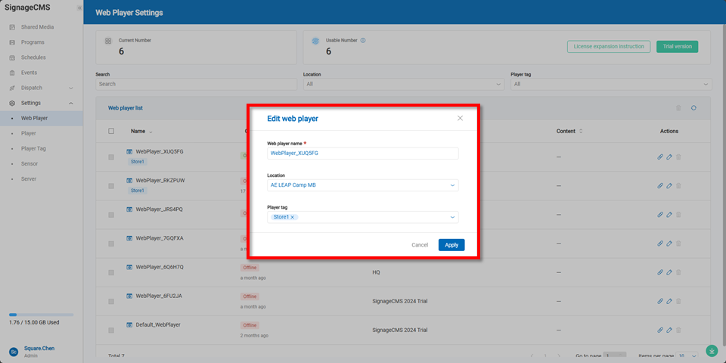Expand the Player tag dropdown in dialog

coord(452,217)
